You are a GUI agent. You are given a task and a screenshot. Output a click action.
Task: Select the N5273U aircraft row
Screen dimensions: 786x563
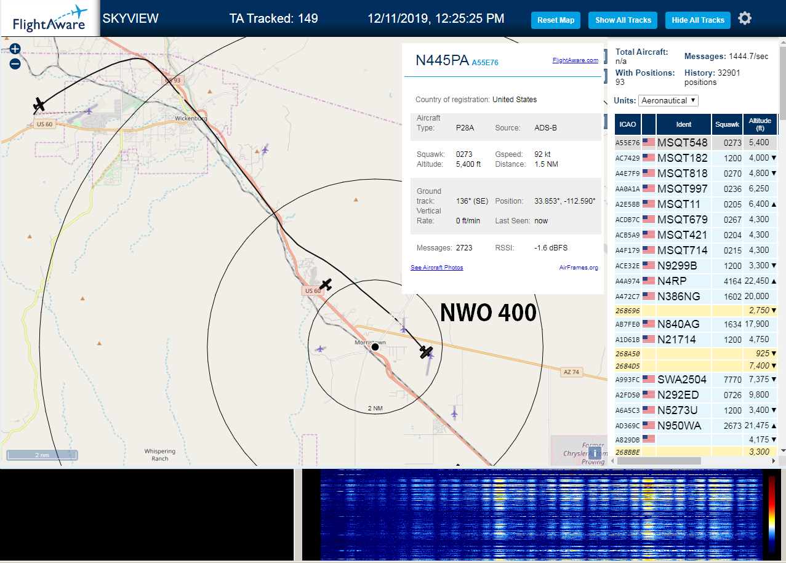[x=696, y=410]
